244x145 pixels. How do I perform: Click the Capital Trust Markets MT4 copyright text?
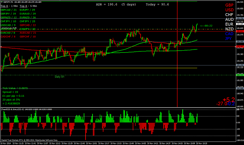point(30,140)
